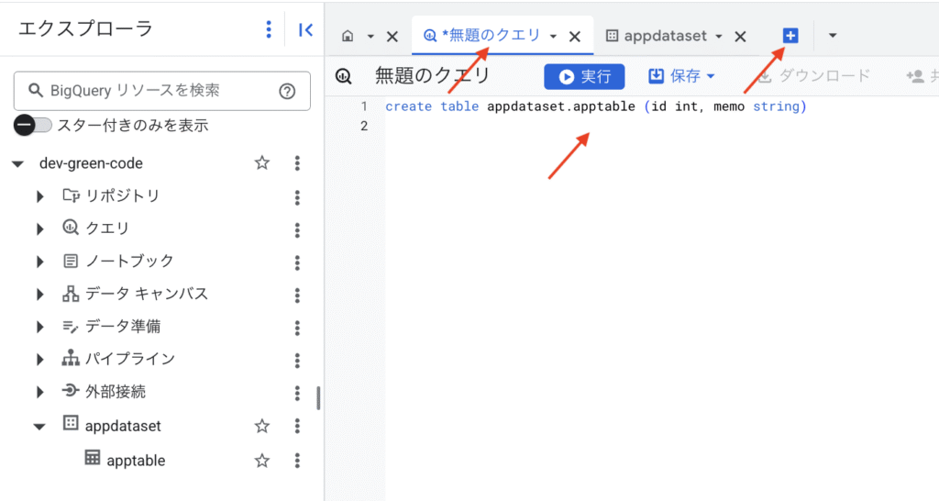
Task: Open the home tab icon
Action: point(348,37)
